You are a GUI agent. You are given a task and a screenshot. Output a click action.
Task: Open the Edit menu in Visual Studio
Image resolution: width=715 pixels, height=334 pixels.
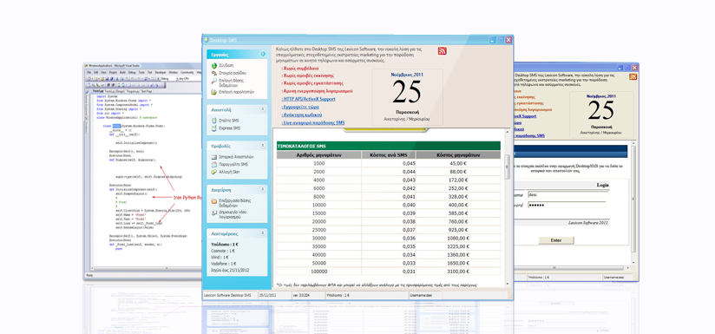pos(95,73)
